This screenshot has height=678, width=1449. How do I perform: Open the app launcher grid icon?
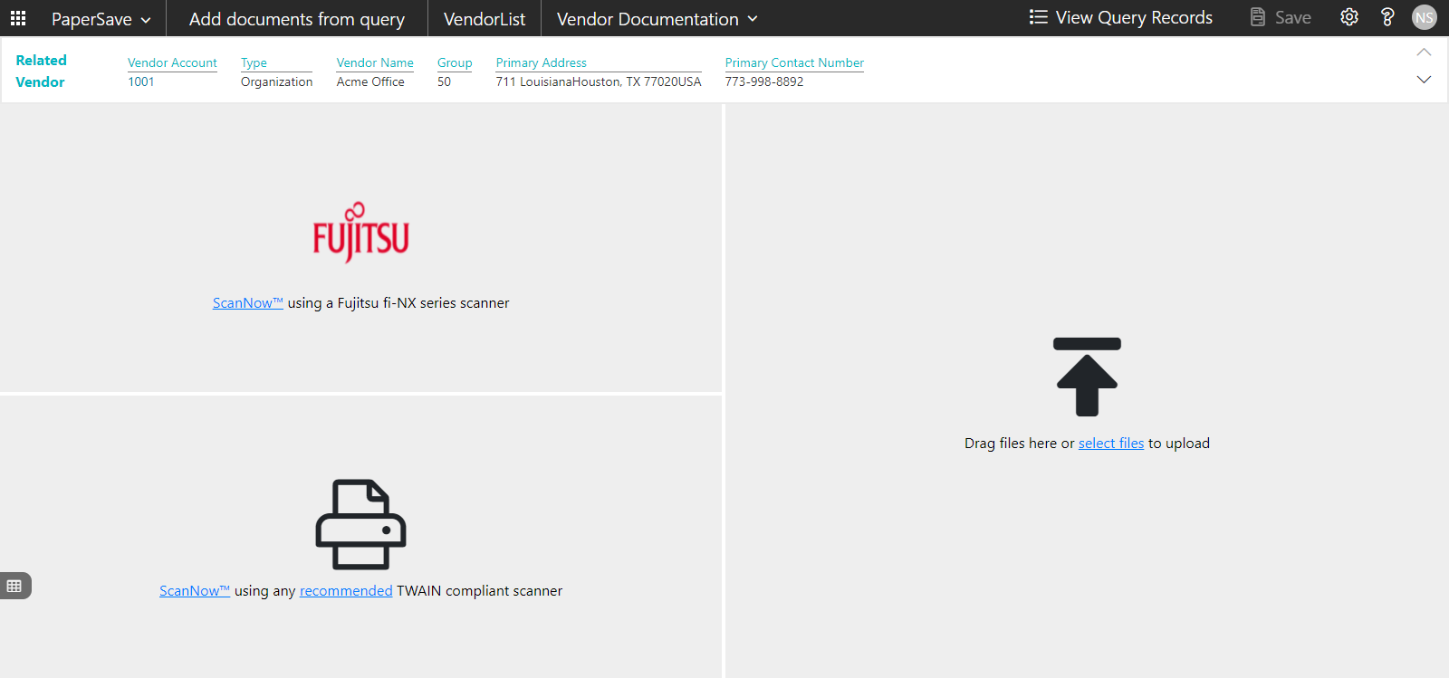(18, 18)
